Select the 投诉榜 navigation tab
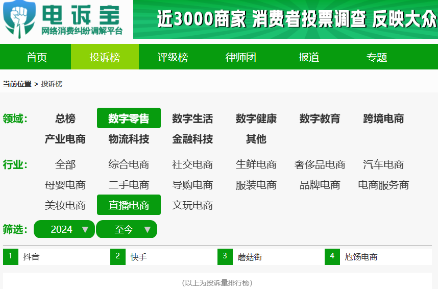The height and width of the screenshot is (289, 438). (105, 57)
